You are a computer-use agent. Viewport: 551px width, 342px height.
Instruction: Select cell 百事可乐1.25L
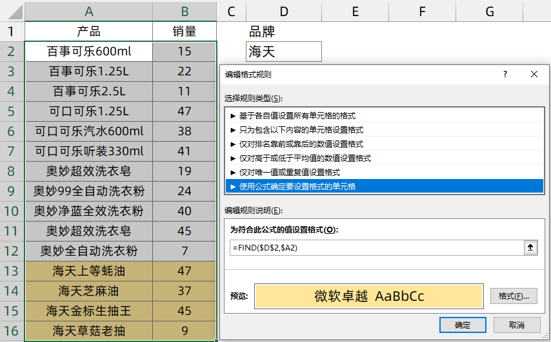pyautogui.click(x=88, y=71)
